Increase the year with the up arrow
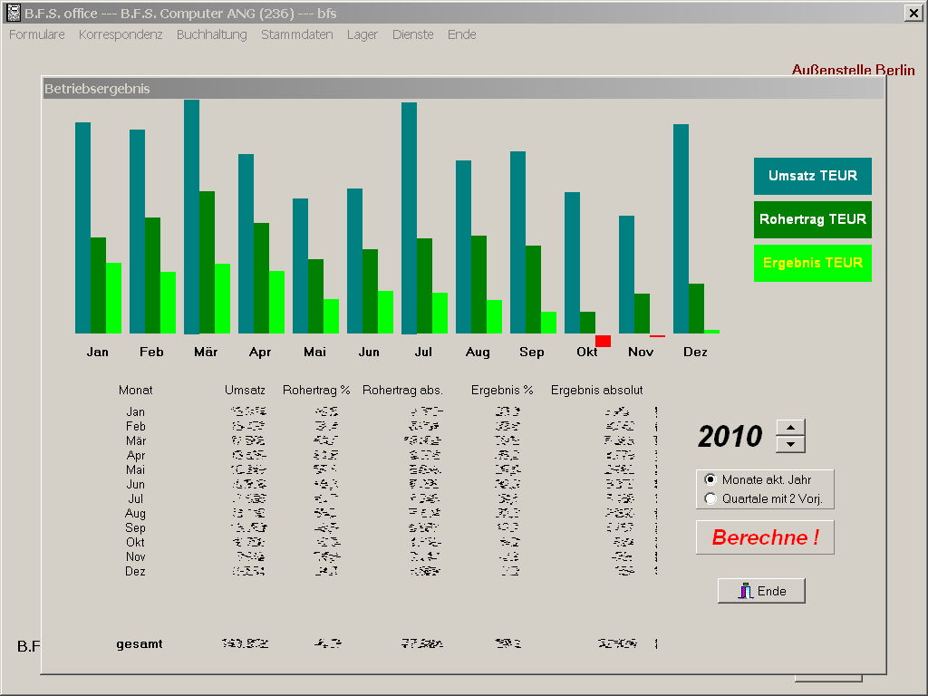Viewport: 928px width, 696px height. coord(791,428)
